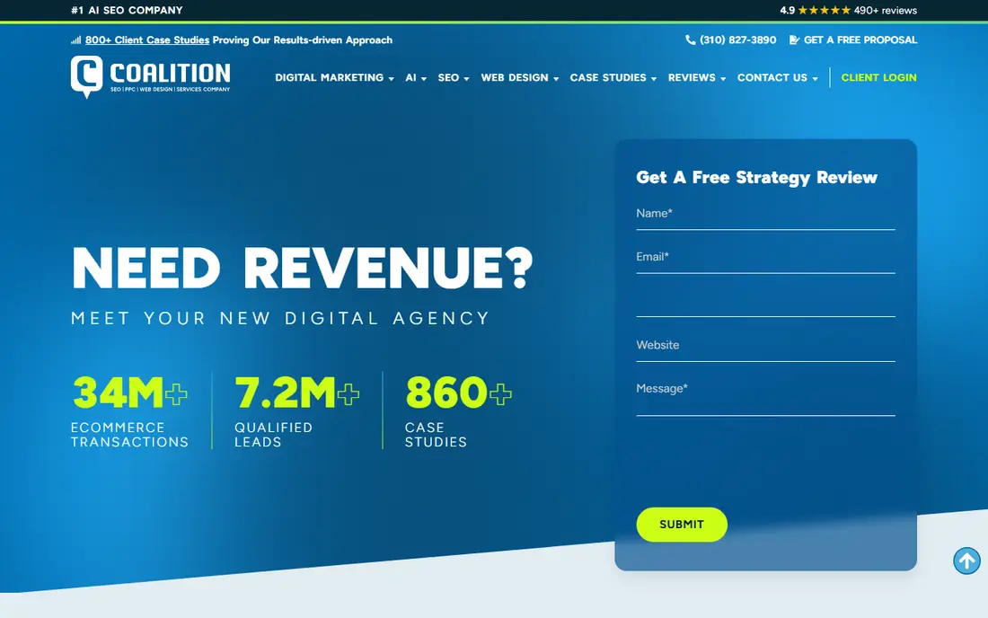Open the Web Design nav item
This screenshot has height=618, width=988.
coord(514,77)
